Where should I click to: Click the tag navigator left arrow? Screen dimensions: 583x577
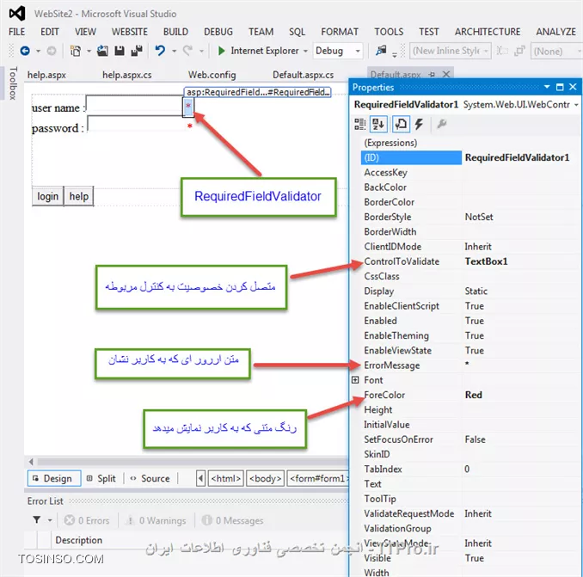200,478
